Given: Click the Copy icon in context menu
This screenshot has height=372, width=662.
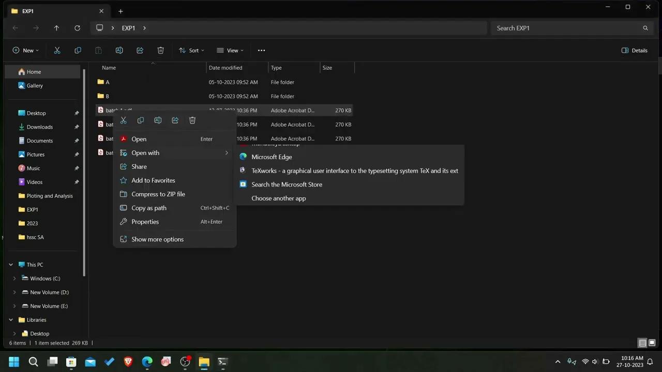Looking at the screenshot, I should coord(141,120).
